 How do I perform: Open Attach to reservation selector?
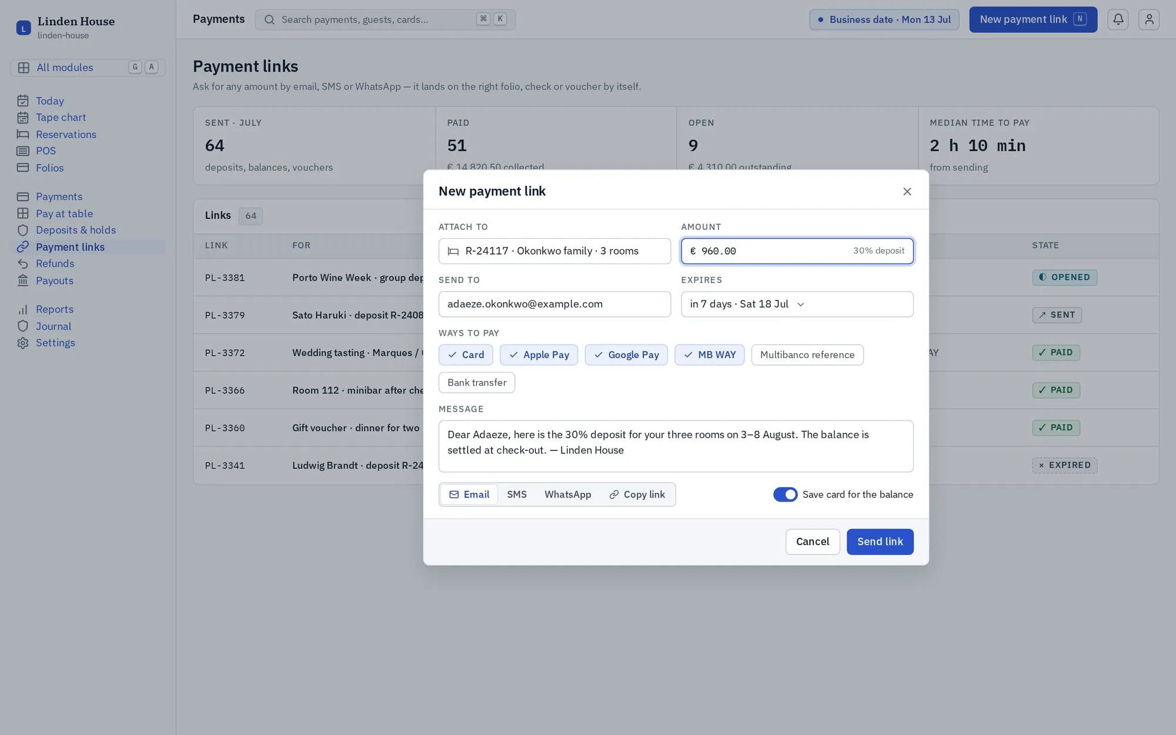pos(554,251)
